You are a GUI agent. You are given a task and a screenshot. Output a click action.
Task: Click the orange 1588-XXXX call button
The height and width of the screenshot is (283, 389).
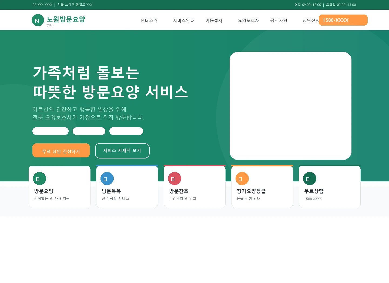[x=343, y=20]
